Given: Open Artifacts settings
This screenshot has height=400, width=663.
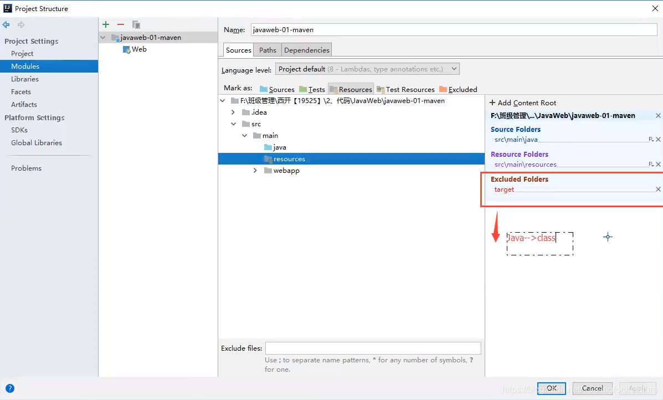Looking at the screenshot, I should click(x=24, y=105).
